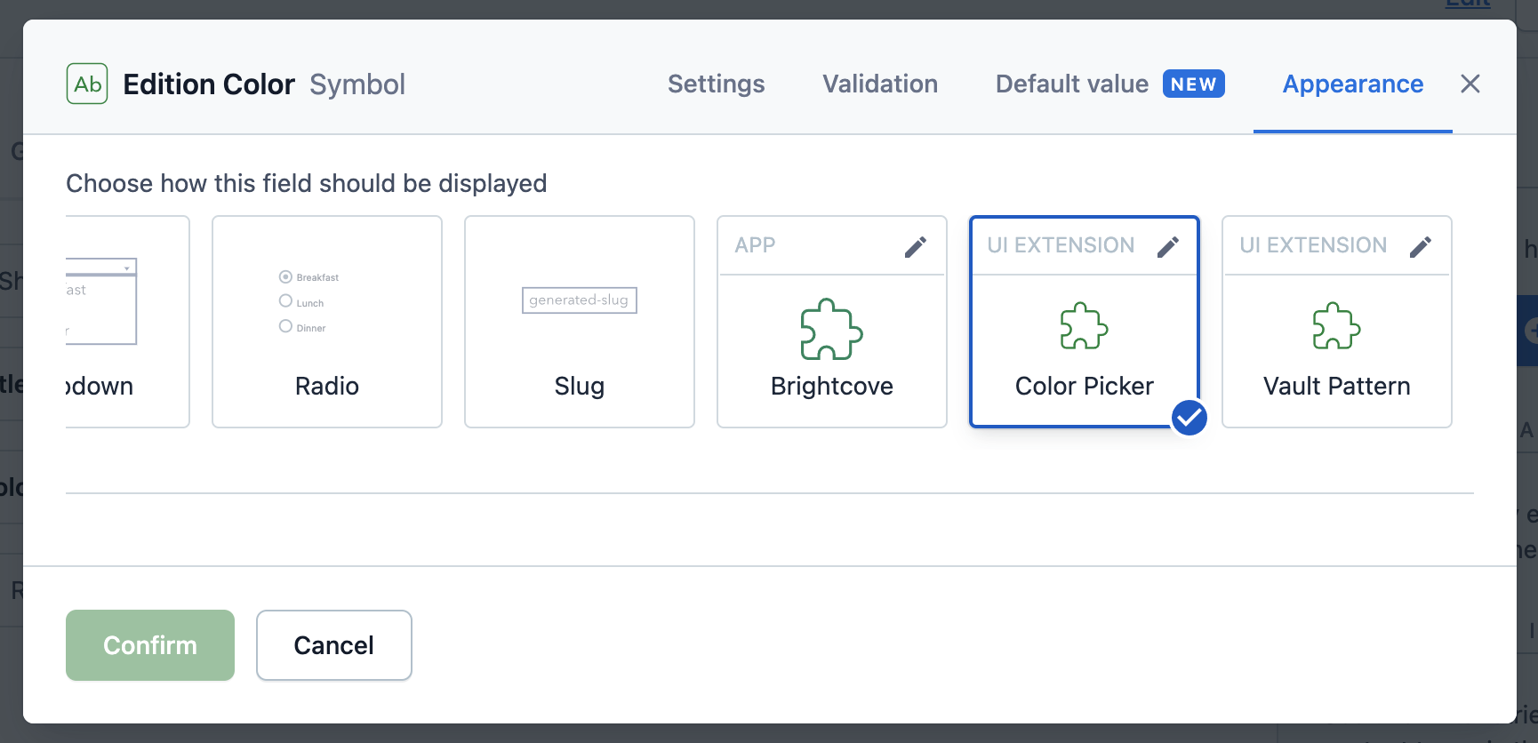
Task: Choose the Slug appearance card
Action: pos(579,322)
